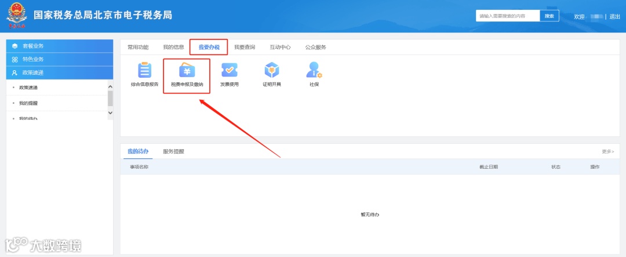Click the 欢迎 welcome text

579,16
